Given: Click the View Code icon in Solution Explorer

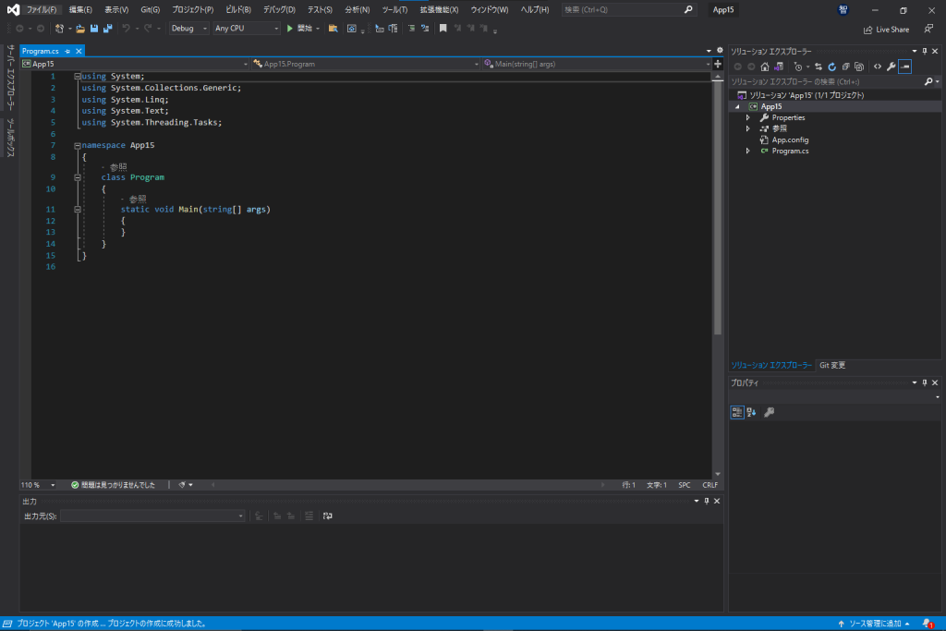Looking at the screenshot, I should point(877,67).
